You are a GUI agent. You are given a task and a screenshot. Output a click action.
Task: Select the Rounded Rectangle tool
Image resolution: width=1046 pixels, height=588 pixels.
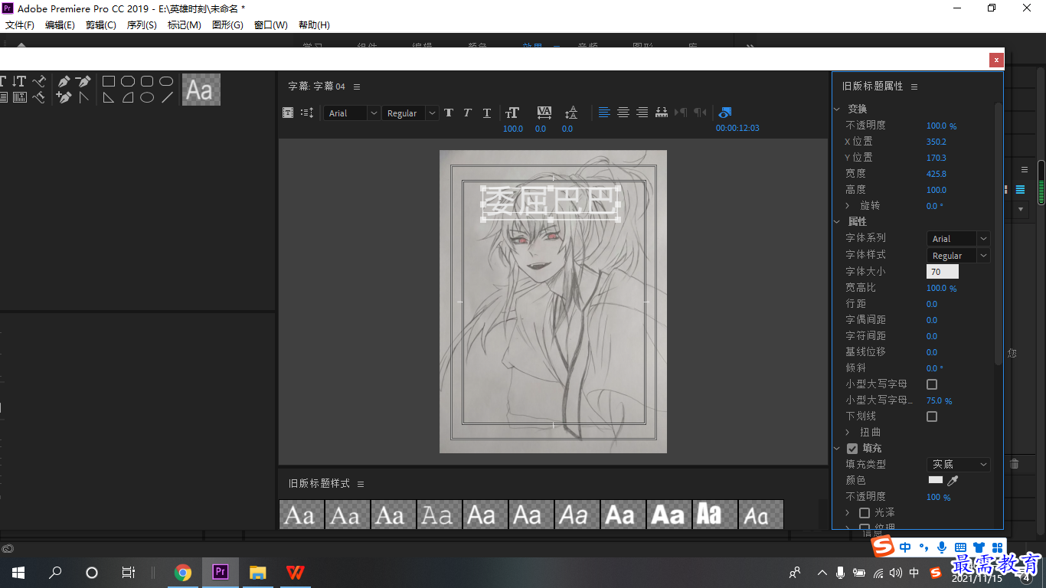click(x=166, y=81)
